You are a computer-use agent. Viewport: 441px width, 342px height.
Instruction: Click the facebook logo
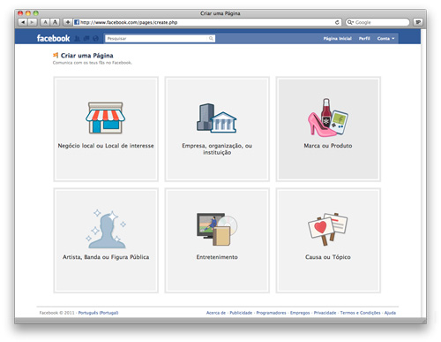53,38
